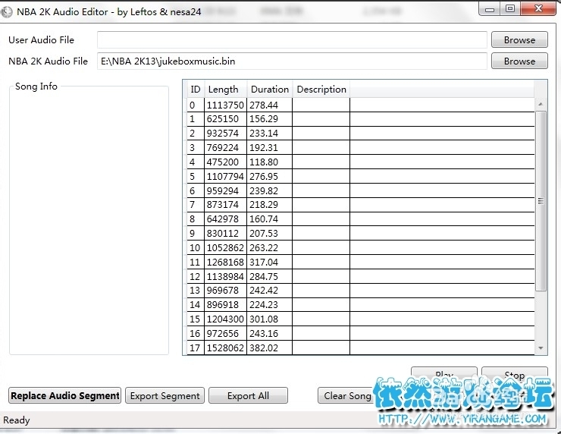Click duration cell 239.82

pos(269,190)
